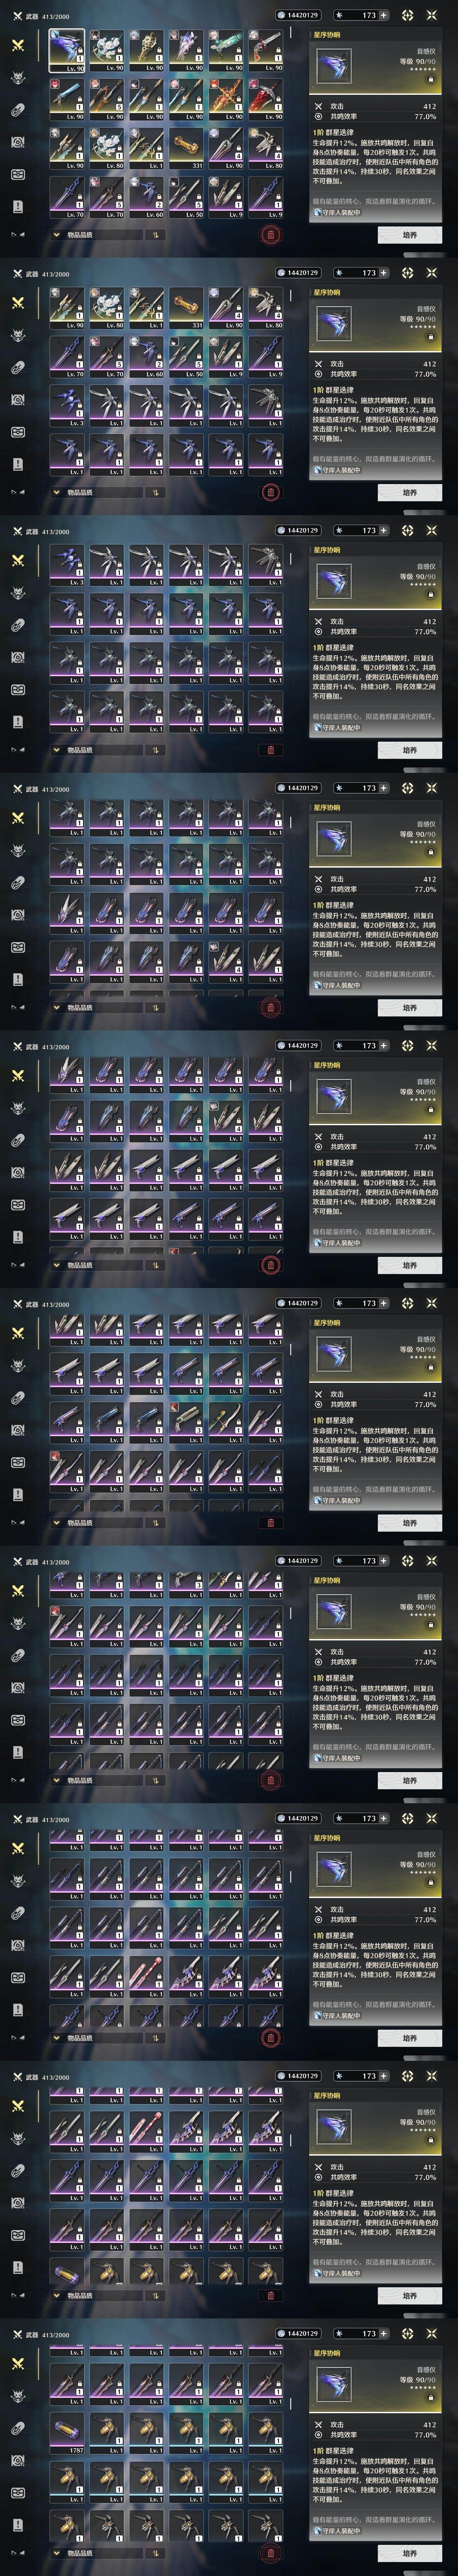Expand the 物品品质 sort dropdown in the topmost panel
This screenshot has width=458, height=2576.
pyautogui.click(x=96, y=235)
